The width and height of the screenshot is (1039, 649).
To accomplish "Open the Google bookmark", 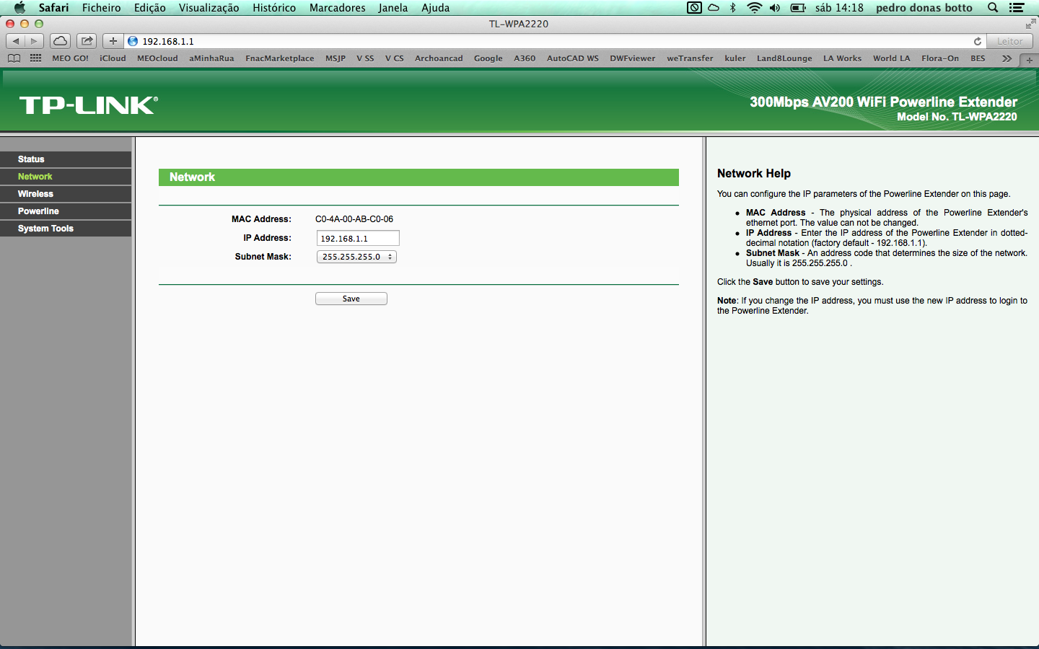I will click(x=488, y=58).
